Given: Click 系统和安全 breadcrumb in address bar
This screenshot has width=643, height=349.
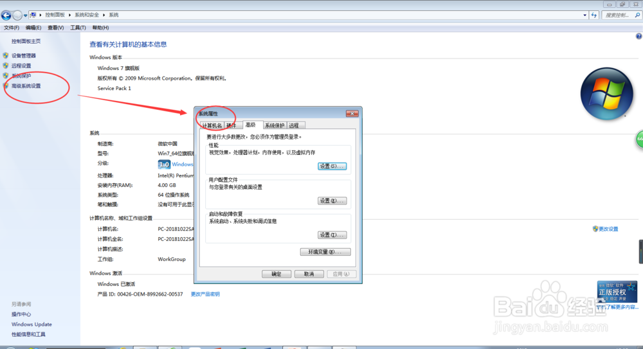Looking at the screenshot, I should click(87, 15).
